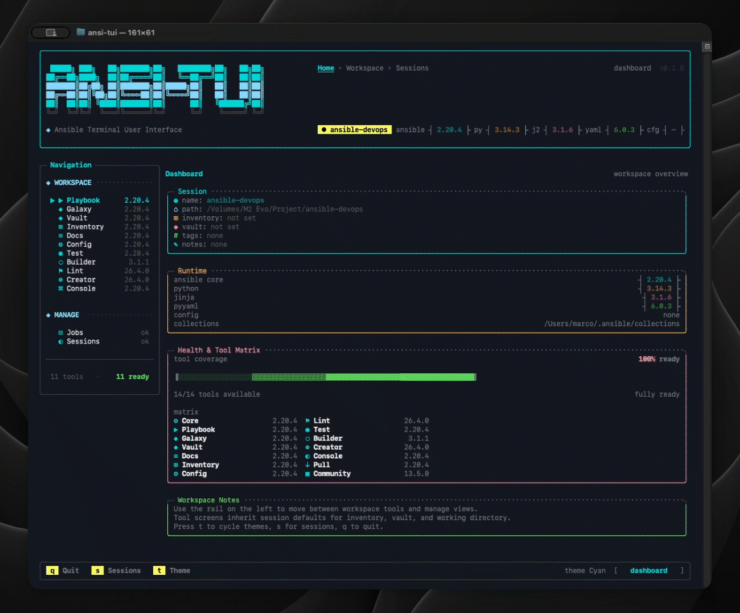
Task: Click the tool coverage progress bar
Action: point(324,376)
